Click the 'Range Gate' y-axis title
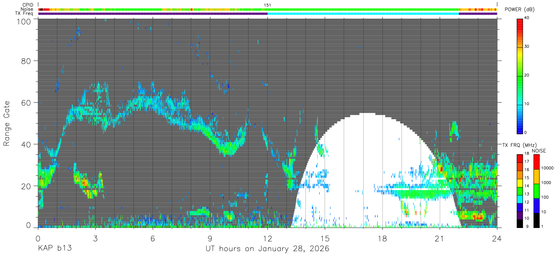Image resolution: width=559 pixels, height=258 pixels. [x=7, y=123]
